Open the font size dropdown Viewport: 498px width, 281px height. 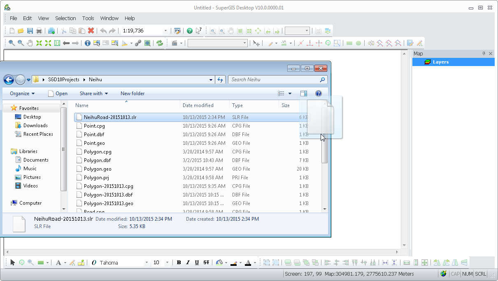(167, 263)
